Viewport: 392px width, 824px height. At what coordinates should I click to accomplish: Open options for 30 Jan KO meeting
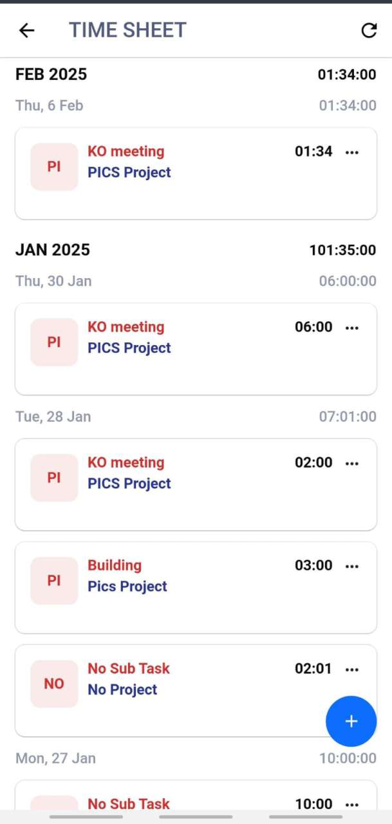[352, 328]
